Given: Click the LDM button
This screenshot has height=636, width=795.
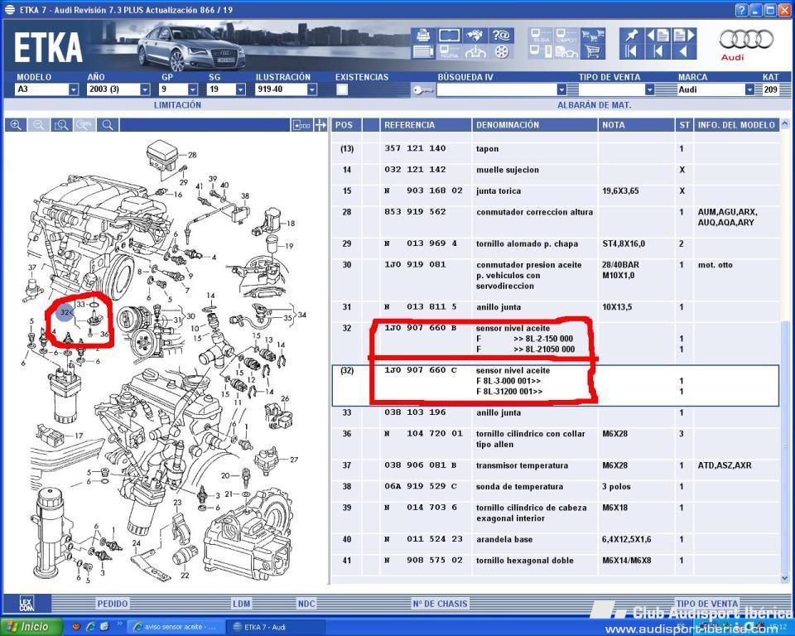Looking at the screenshot, I should [241, 604].
